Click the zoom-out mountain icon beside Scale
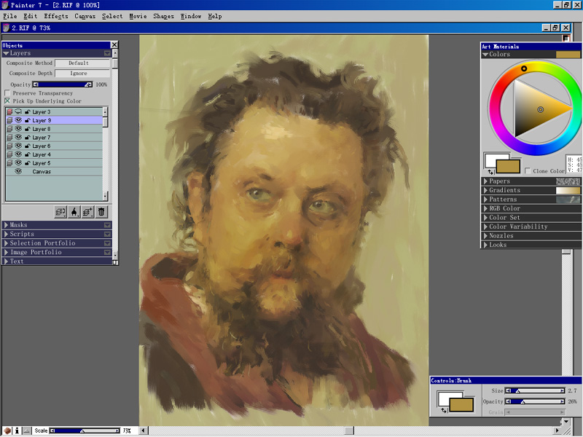The height and width of the screenshot is (437, 583). (x=27, y=430)
